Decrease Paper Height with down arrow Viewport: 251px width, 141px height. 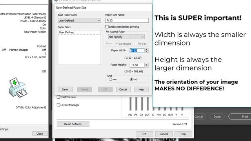coord(146,66)
